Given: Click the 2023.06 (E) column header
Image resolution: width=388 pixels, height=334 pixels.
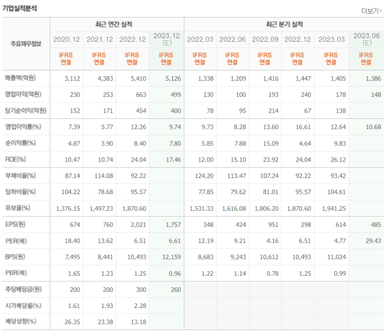Looking at the screenshot, I should click(x=366, y=39).
